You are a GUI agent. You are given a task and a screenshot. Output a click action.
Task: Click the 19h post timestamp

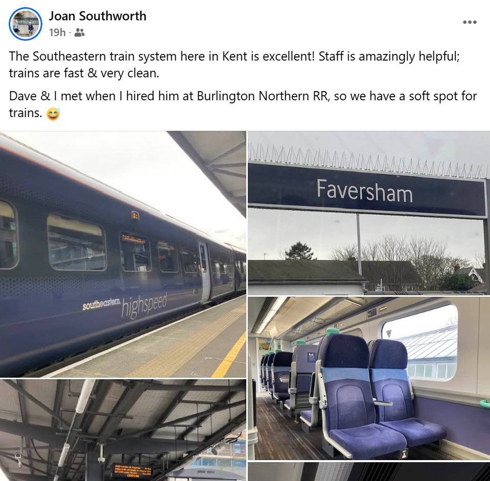(58, 33)
